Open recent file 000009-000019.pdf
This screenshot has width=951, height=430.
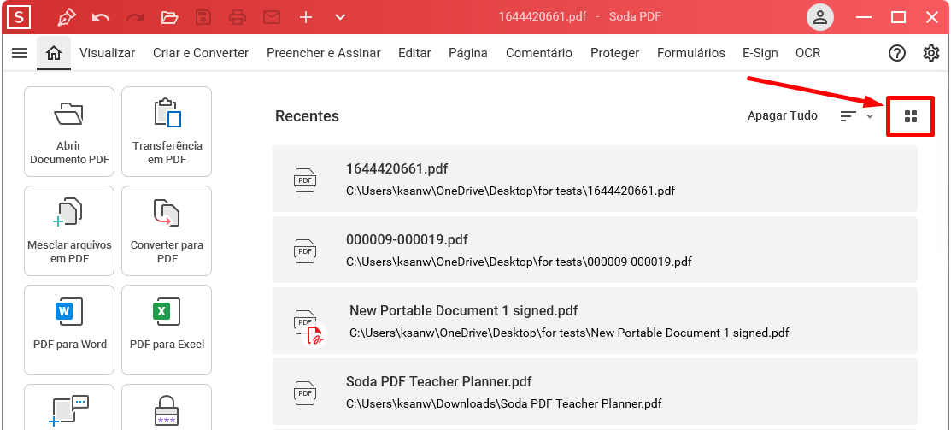click(x=595, y=250)
